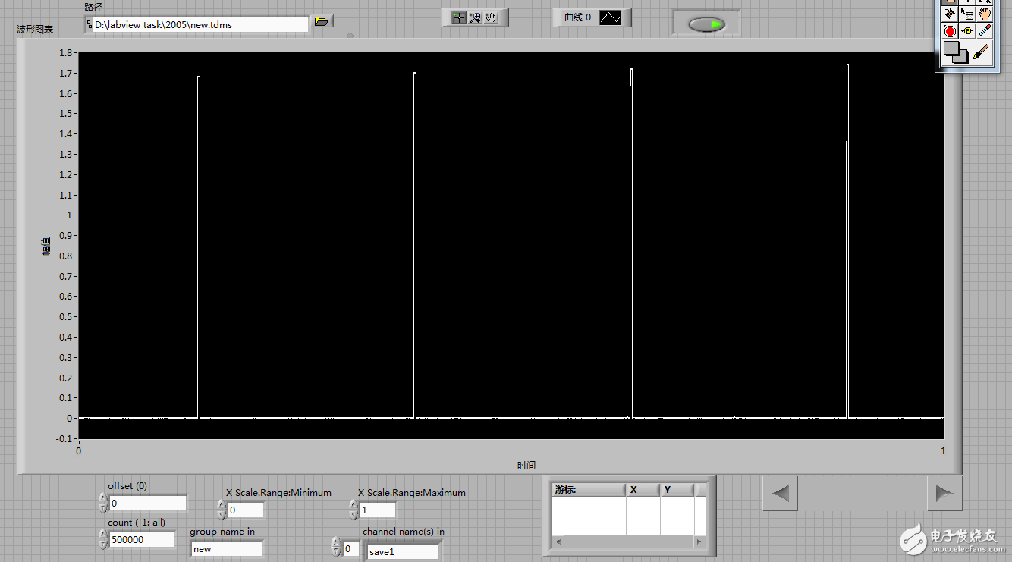Click the X-axis start value 0
Image resolution: width=1012 pixels, height=562 pixels.
pos(78,451)
